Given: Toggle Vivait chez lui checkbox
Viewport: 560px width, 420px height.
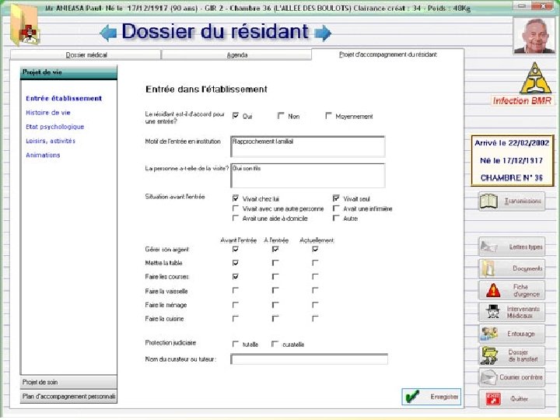Looking at the screenshot, I should click(x=236, y=198).
